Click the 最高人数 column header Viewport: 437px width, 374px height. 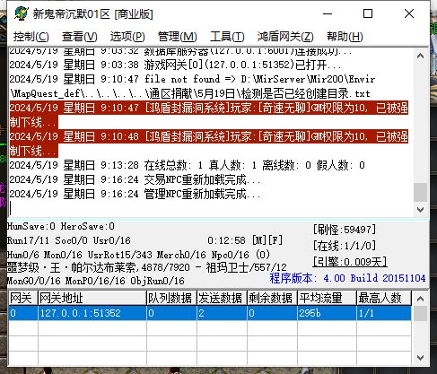coord(384,298)
